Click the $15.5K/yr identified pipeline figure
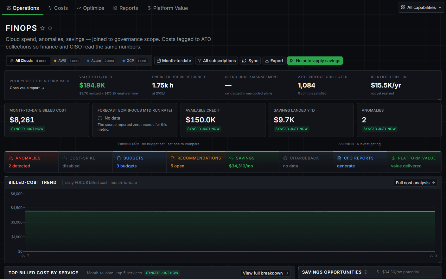The height and width of the screenshot is (279, 446). (x=386, y=85)
